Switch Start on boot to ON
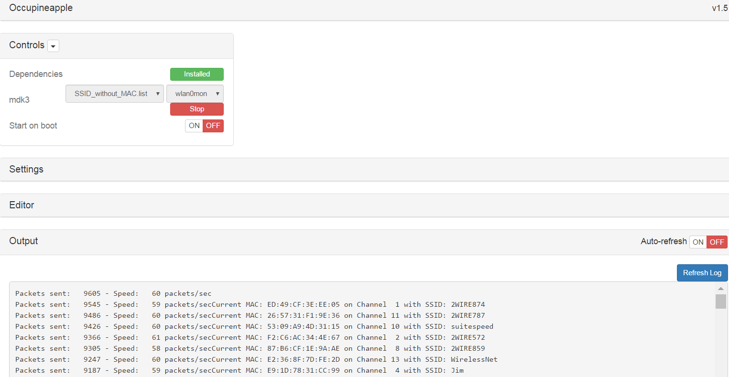729x377 pixels. 194,126
